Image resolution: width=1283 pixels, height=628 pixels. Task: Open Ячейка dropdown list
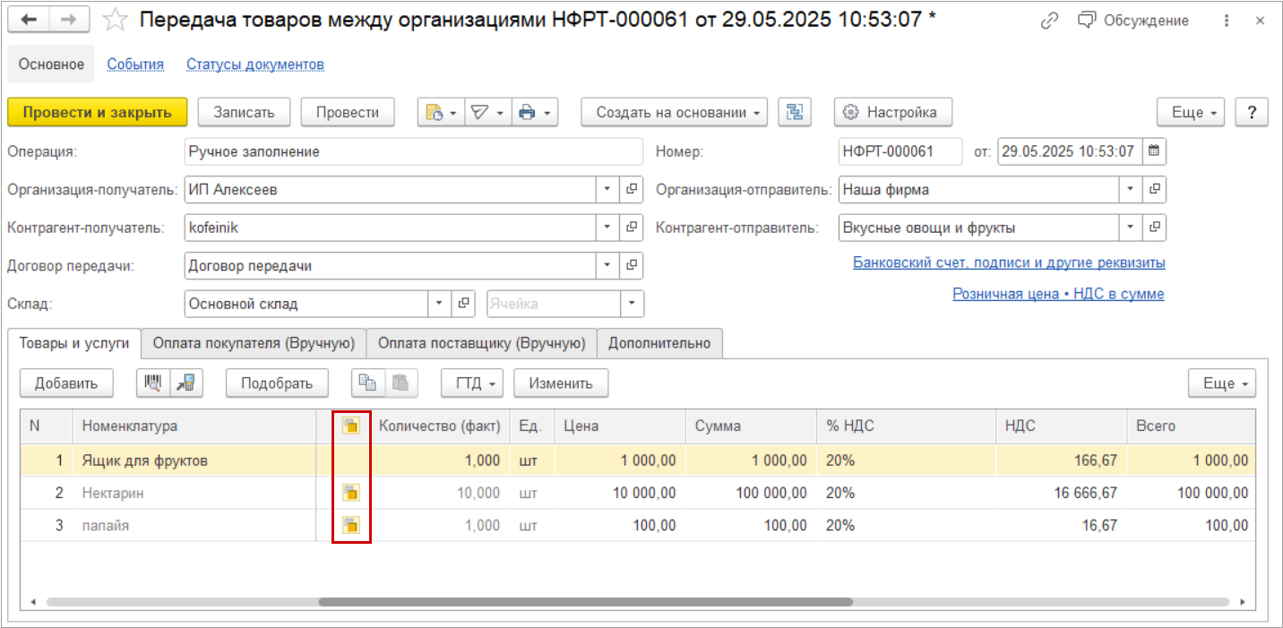click(633, 304)
